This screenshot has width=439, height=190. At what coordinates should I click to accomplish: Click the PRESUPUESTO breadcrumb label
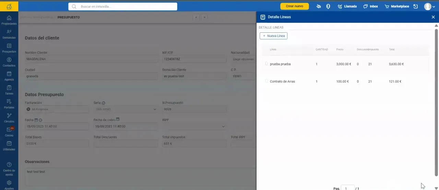69,17
